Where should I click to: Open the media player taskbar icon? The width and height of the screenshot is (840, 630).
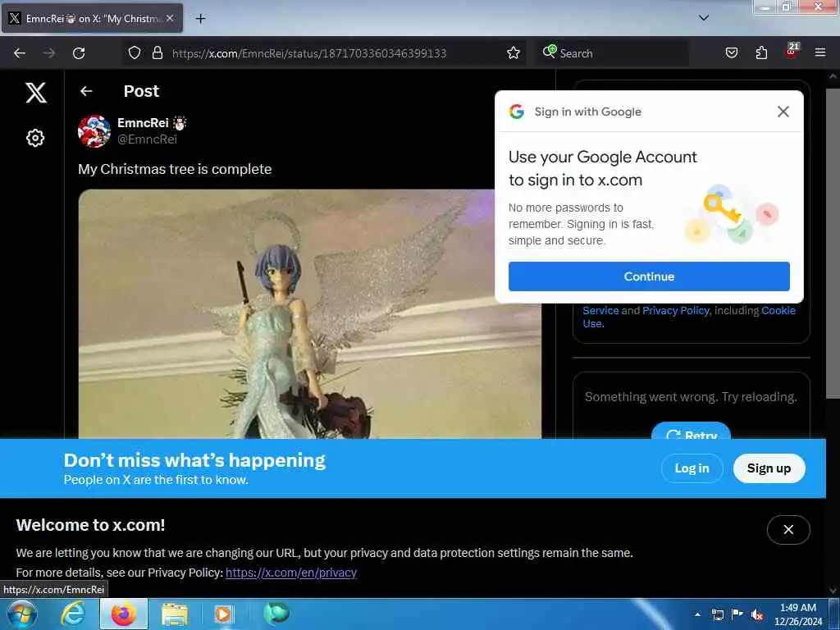223,614
